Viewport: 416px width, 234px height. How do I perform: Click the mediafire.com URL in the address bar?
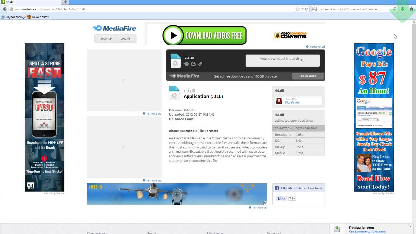click(x=50, y=9)
